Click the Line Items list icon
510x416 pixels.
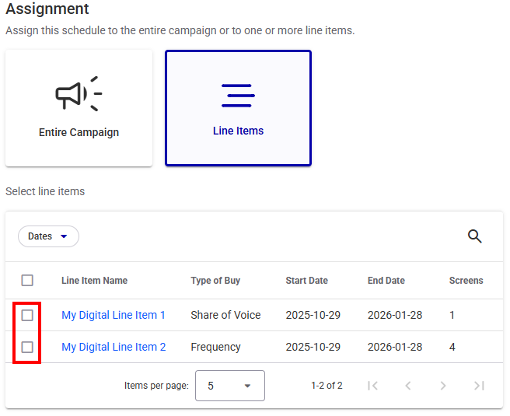pos(238,94)
